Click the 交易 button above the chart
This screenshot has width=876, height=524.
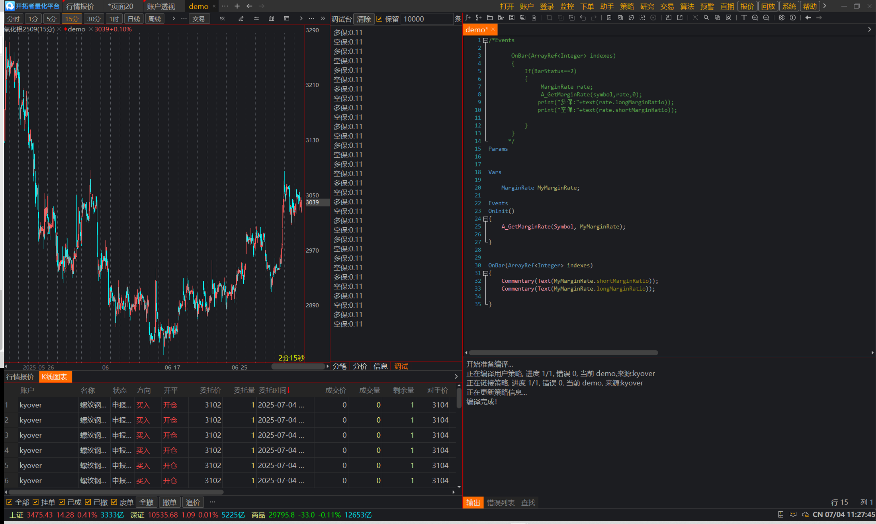click(x=199, y=19)
